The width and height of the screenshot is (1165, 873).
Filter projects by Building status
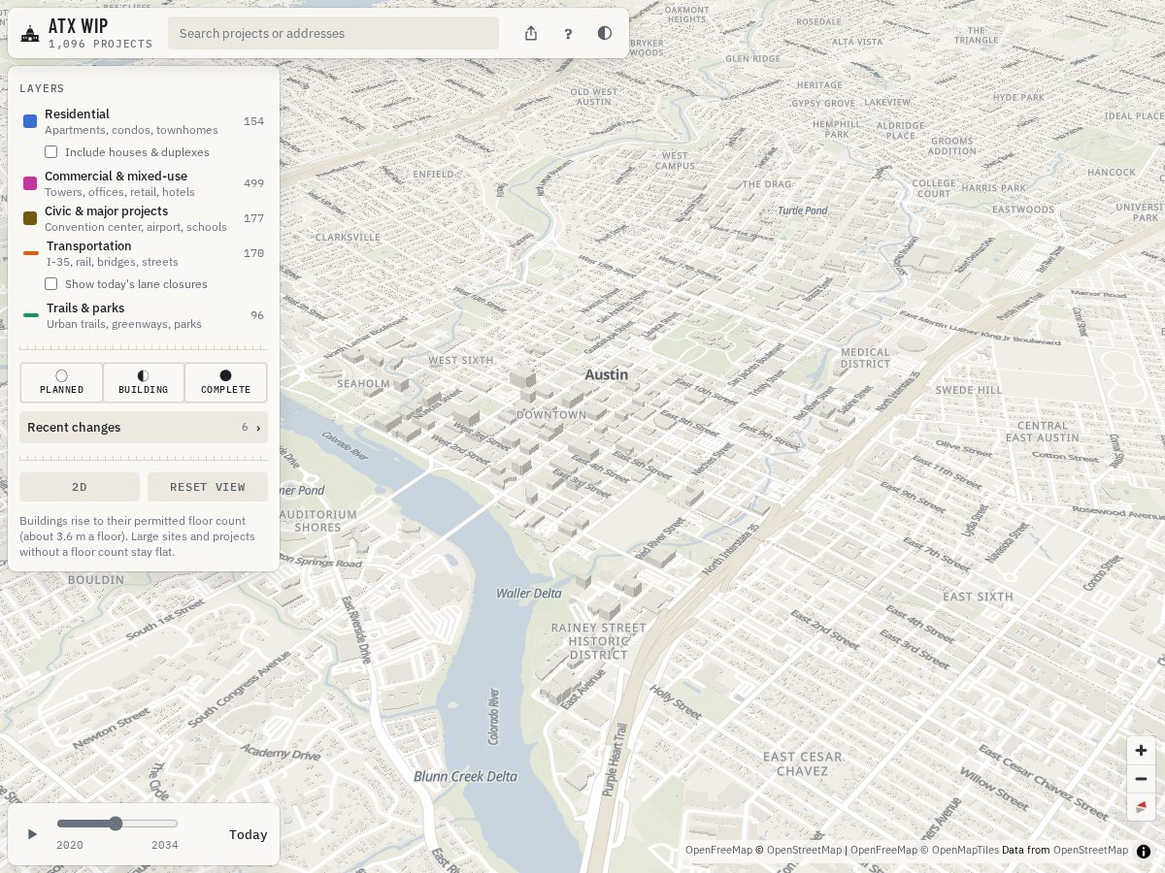[x=144, y=382]
